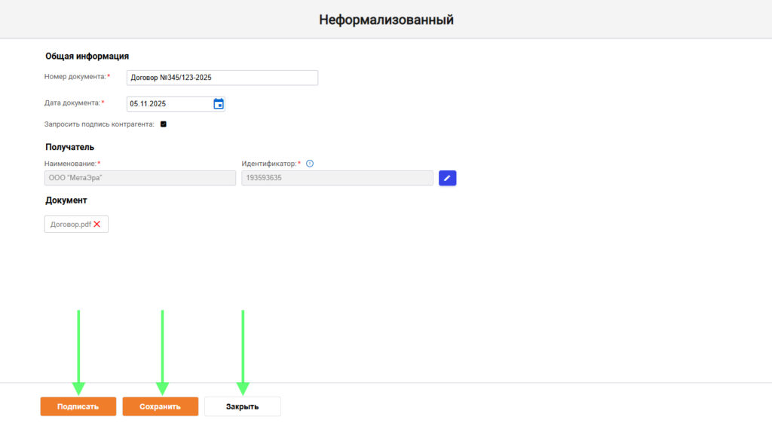
Task: Click the Дата документа date field
Action: [x=168, y=104]
